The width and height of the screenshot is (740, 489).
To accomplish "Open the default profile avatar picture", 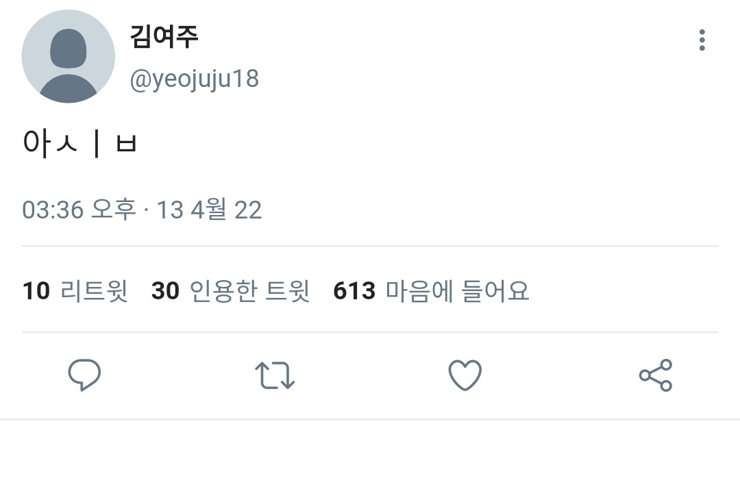I will pyautogui.click(x=68, y=56).
